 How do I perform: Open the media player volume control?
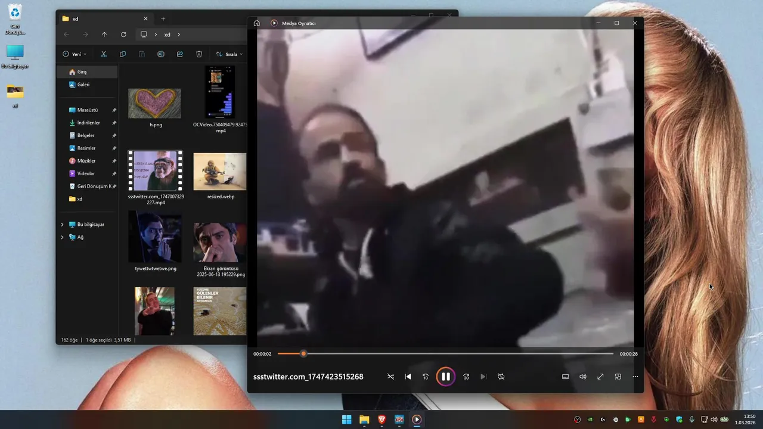[583, 377]
